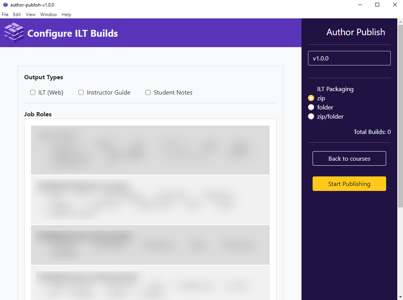This screenshot has height=300, width=403.
Task: Enable the ILT (Web) output type
Action: click(x=33, y=92)
